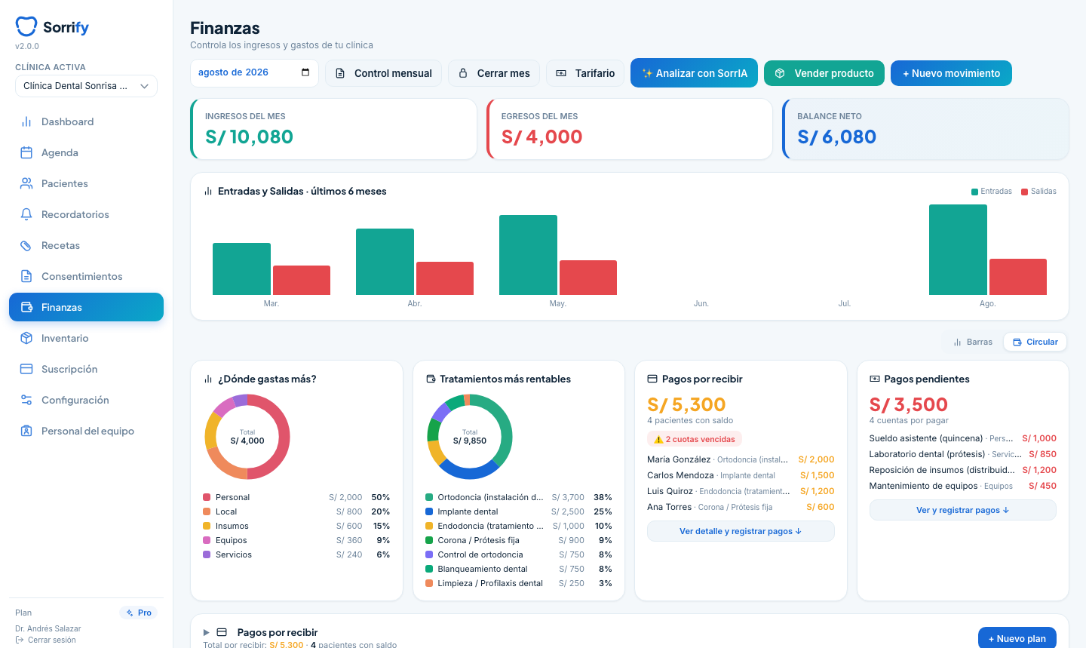Go to the Pacientes section

tap(86, 183)
